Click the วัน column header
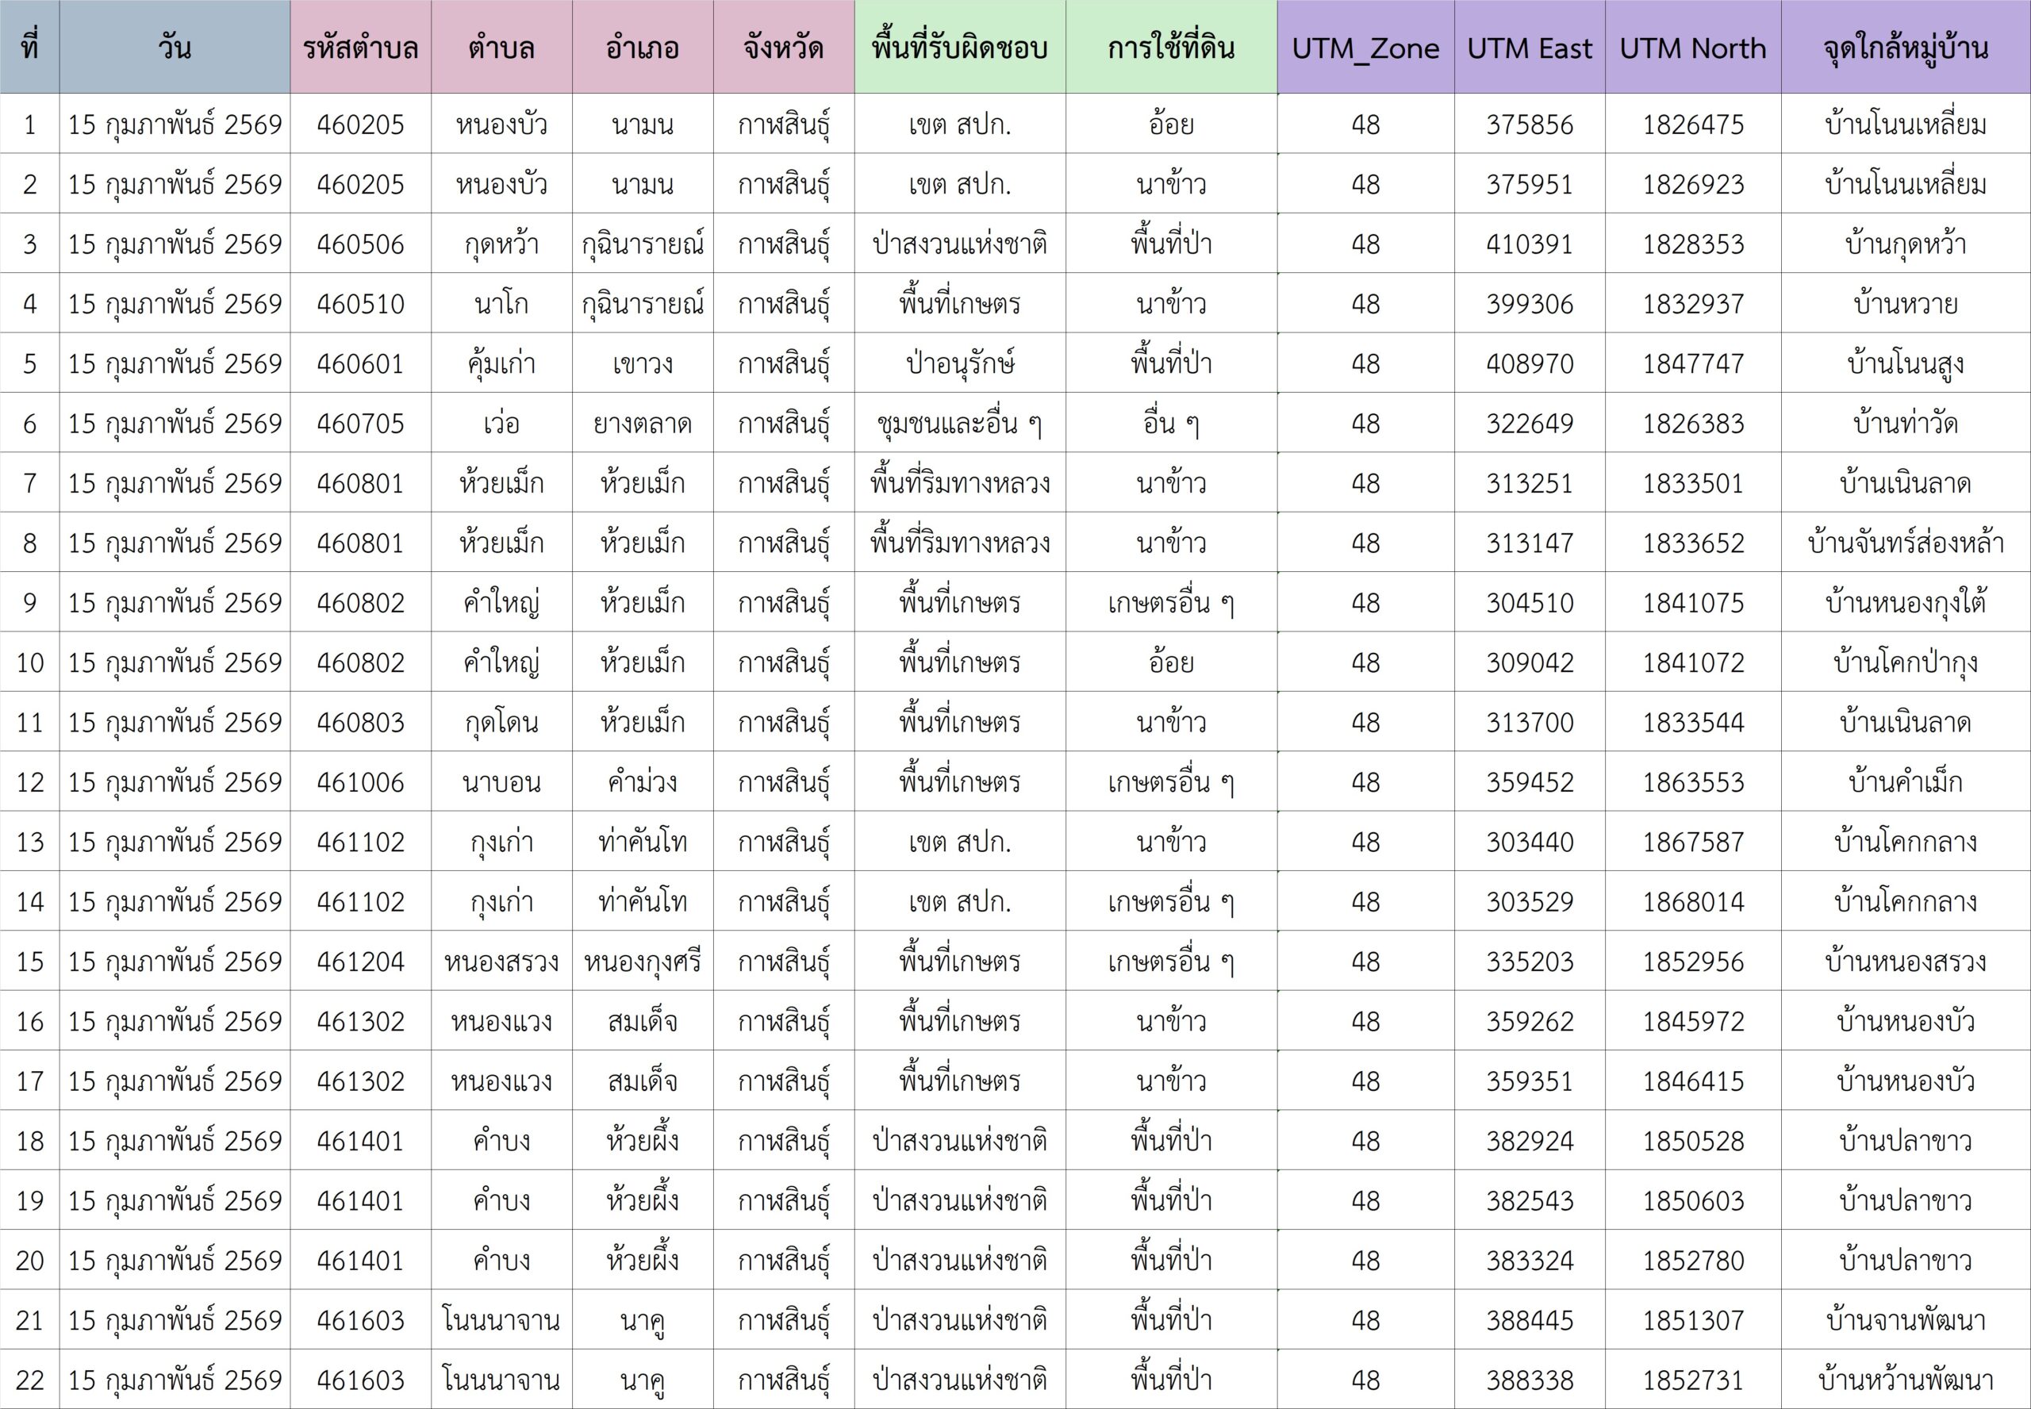Viewport: 2031px width, 1409px height. pos(175,47)
